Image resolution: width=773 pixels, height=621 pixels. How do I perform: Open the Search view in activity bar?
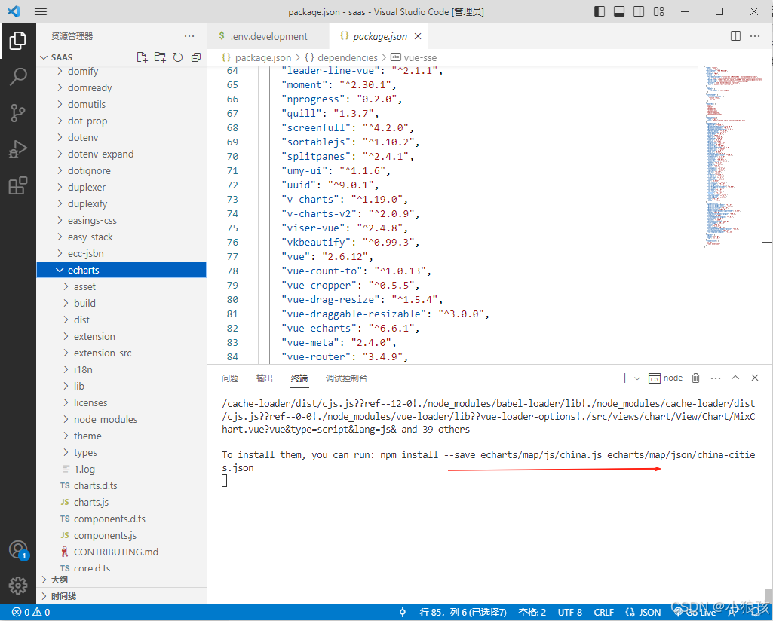pos(18,77)
